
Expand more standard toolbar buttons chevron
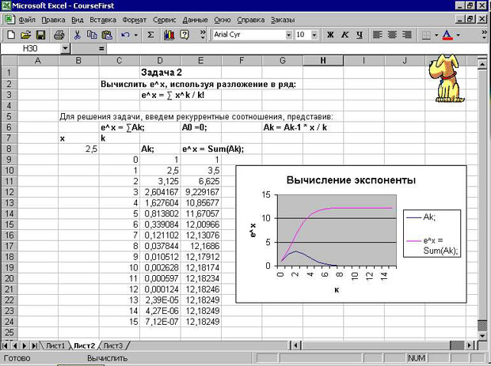coord(203,34)
